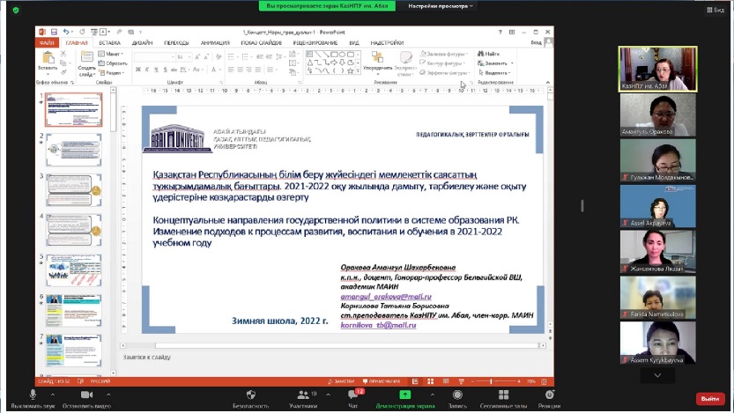Image resolution: width=734 pixels, height=413 pixels.
Task: Switch to the ДИЗАЙН ribbon tab
Action: tap(142, 42)
